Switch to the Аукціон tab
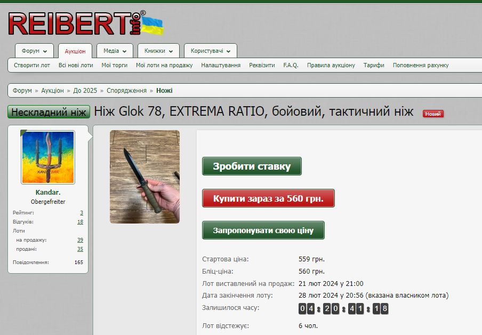The image size is (482, 335). (75, 51)
